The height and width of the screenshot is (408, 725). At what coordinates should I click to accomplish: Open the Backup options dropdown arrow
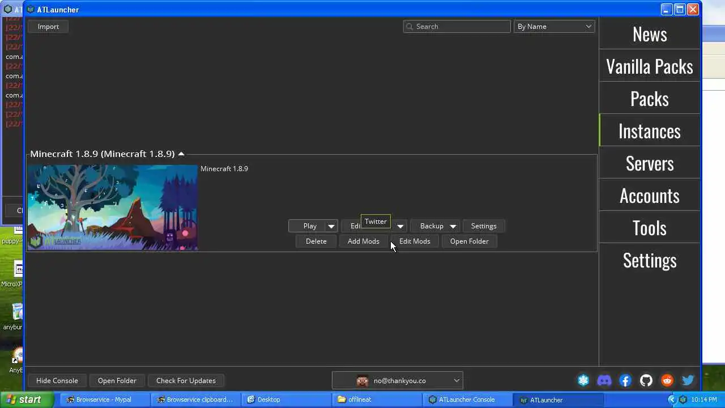[453, 226]
